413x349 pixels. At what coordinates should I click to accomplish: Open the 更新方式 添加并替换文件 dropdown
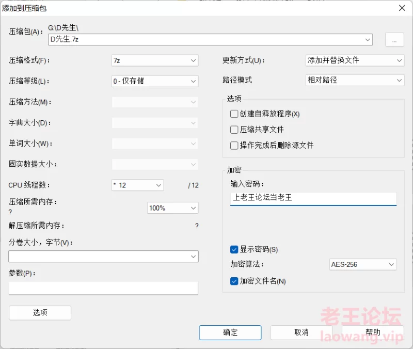pos(355,60)
